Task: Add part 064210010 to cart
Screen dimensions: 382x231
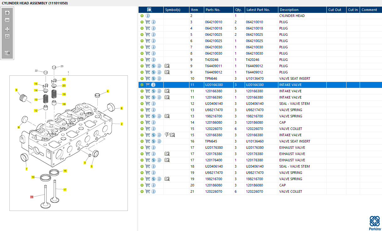Action: tap(148, 22)
